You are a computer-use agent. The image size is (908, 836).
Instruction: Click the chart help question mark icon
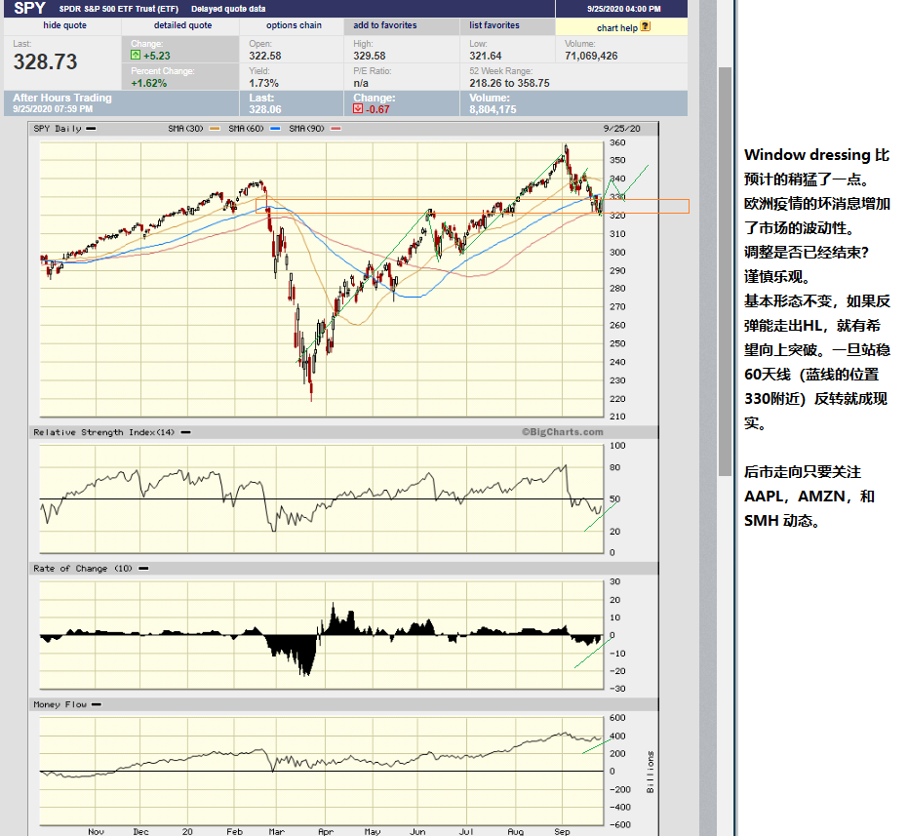point(646,26)
